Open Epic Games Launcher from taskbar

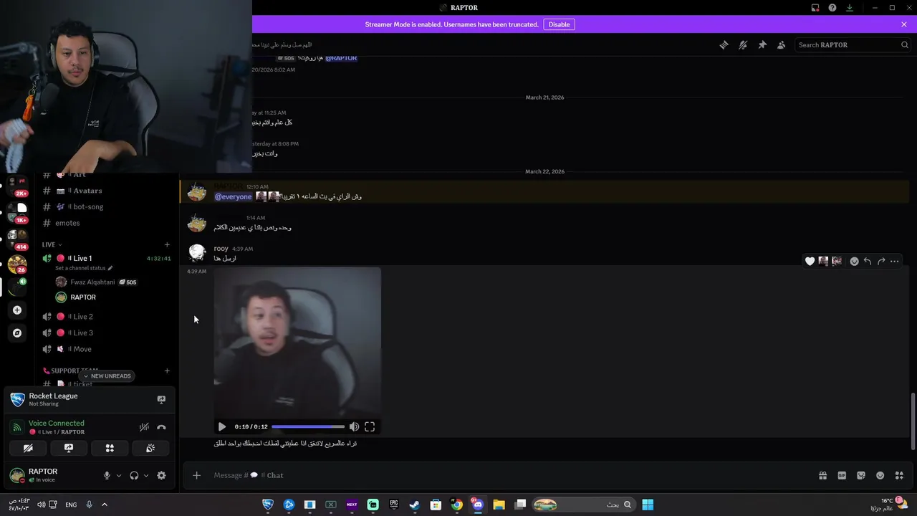point(394,505)
